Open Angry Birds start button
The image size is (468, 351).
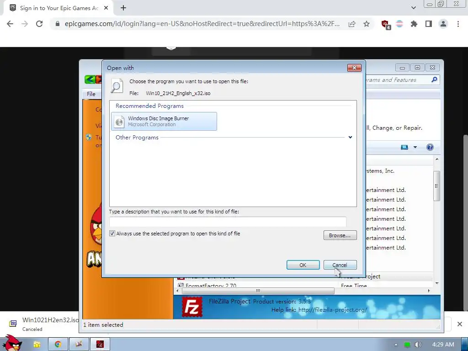pyautogui.click(x=12, y=343)
